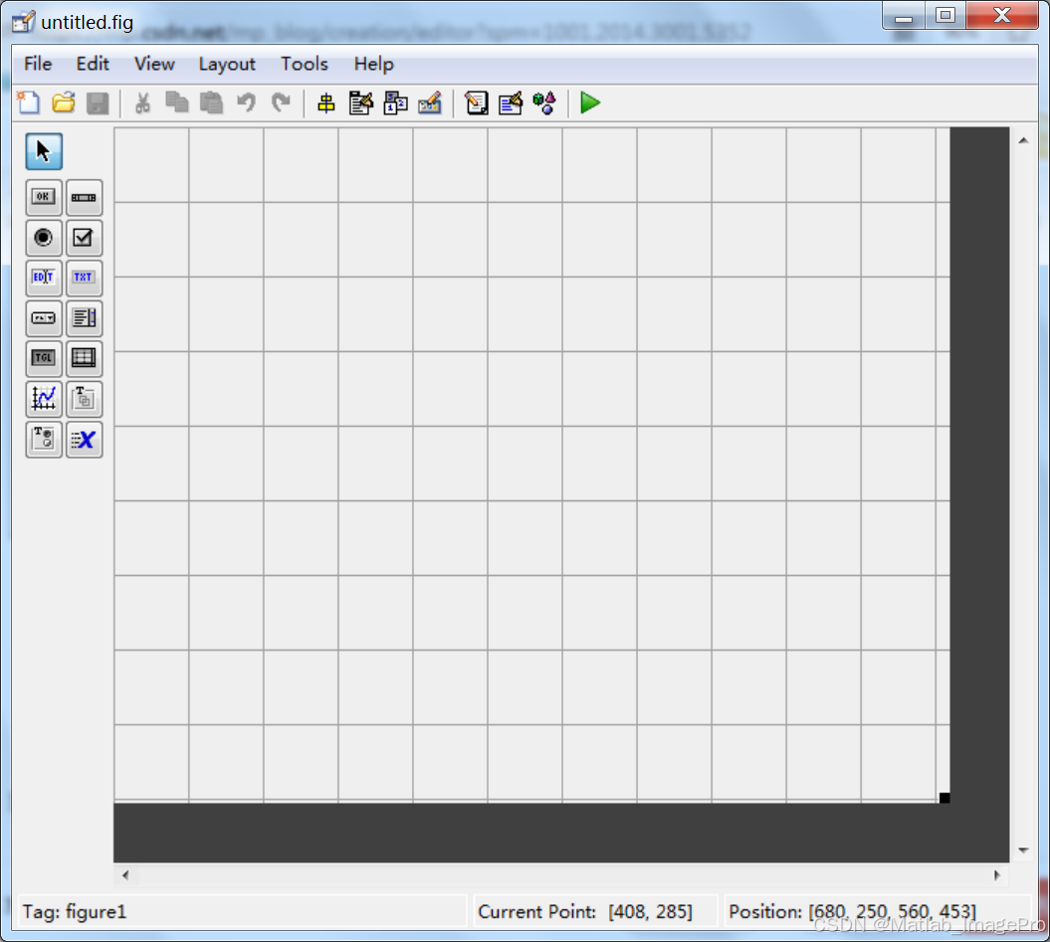Pick the Toggle Button component
This screenshot has height=942, width=1050.
click(44, 358)
